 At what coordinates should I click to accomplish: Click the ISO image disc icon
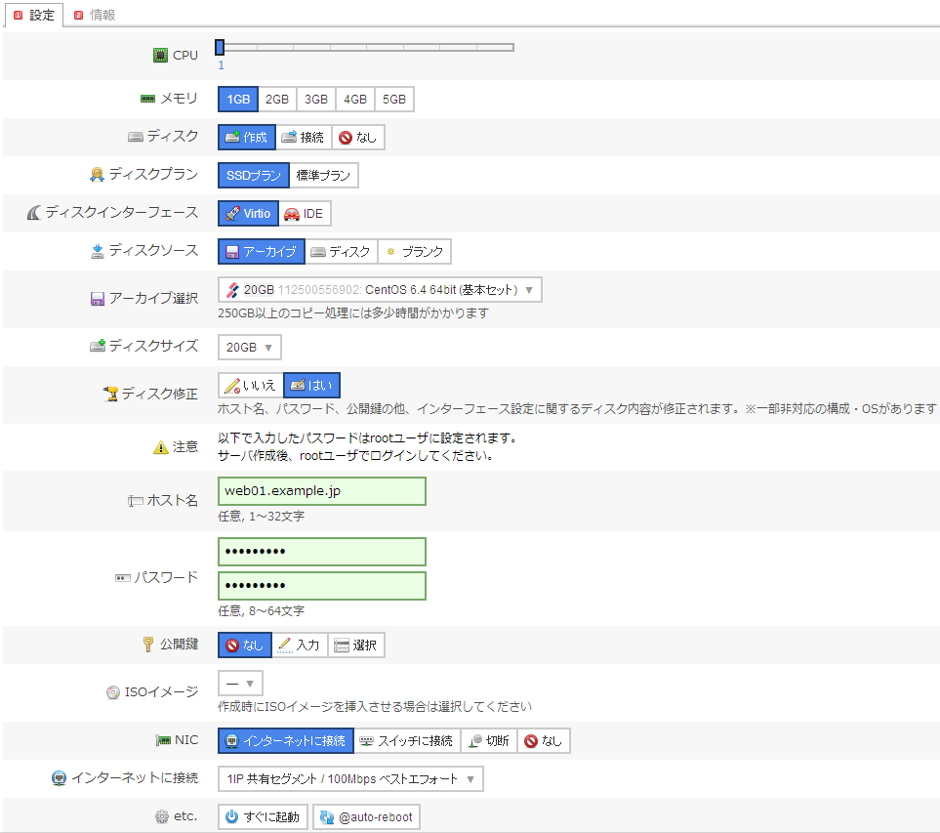[113, 692]
